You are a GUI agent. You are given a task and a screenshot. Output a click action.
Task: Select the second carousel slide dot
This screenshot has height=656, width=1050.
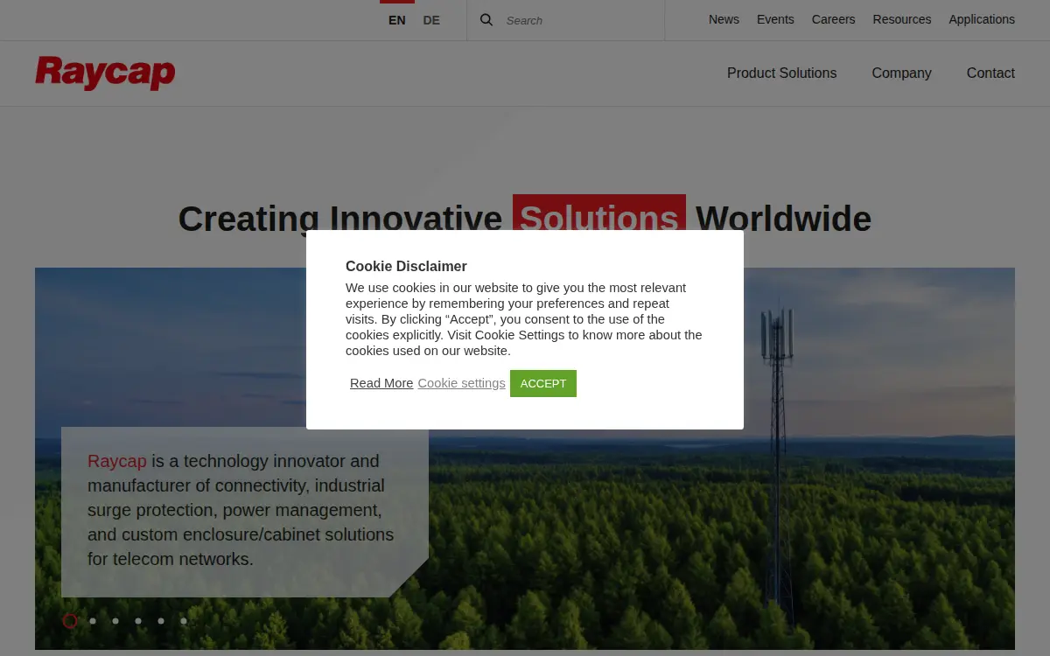(93, 621)
